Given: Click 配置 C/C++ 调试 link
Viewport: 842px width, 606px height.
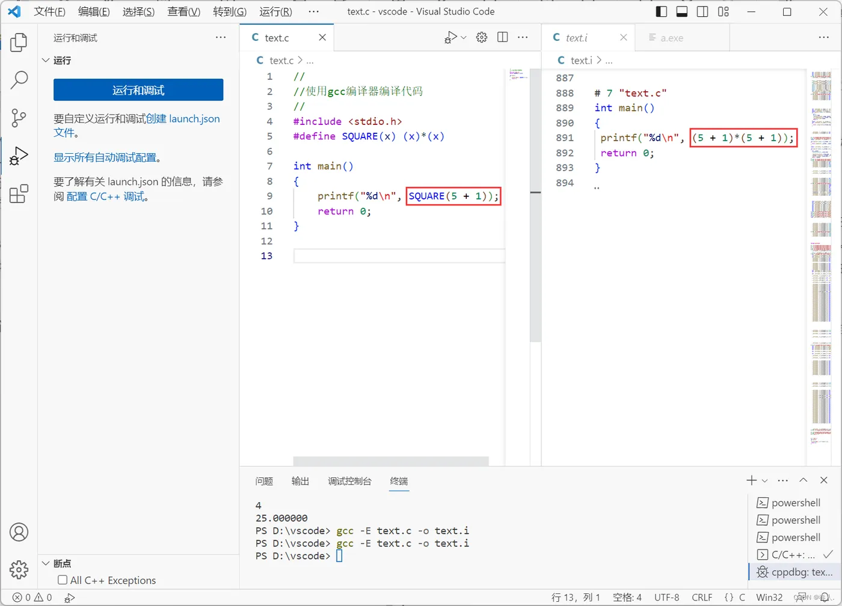Looking at the screenshot, I should click(105, 196).
